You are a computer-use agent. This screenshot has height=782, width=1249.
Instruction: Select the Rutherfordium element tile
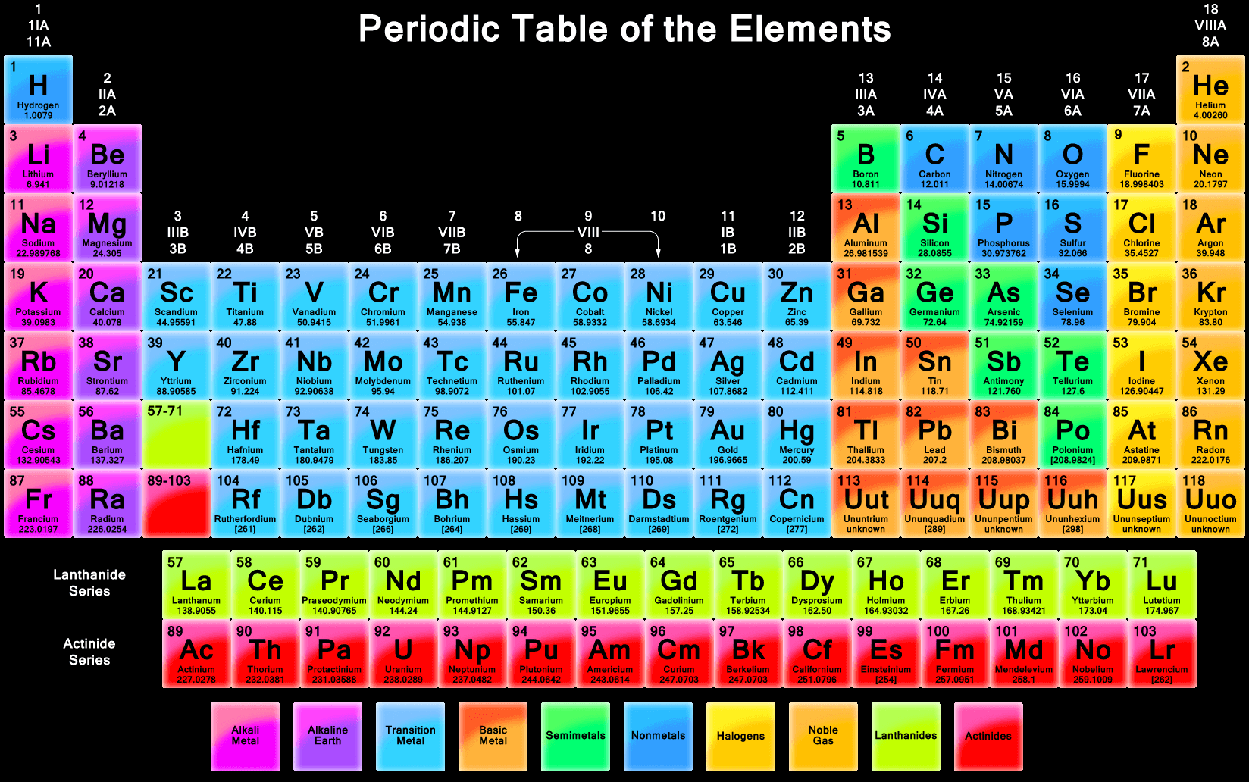click(245, 503)
